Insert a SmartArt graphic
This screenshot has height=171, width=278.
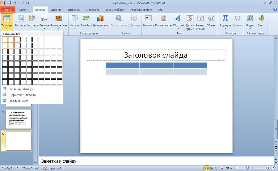(86, 21)
